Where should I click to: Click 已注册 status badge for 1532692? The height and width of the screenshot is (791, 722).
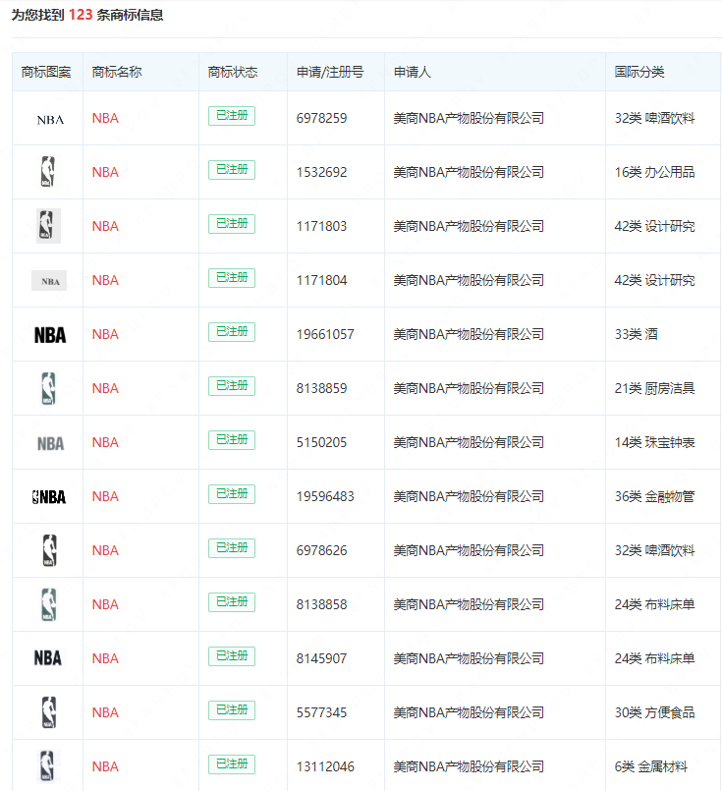232,170
